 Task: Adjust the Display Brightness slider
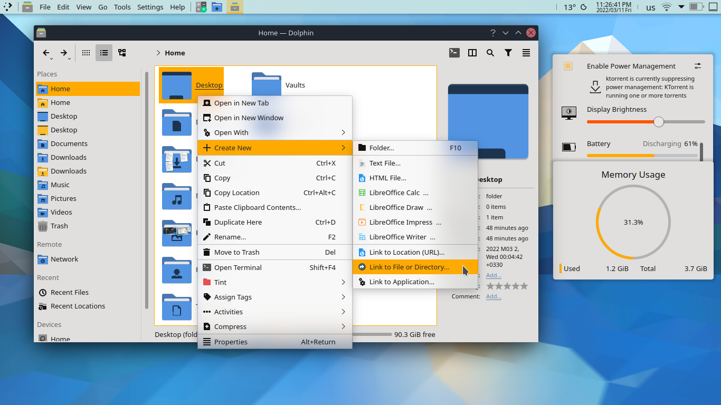(646, 122)
